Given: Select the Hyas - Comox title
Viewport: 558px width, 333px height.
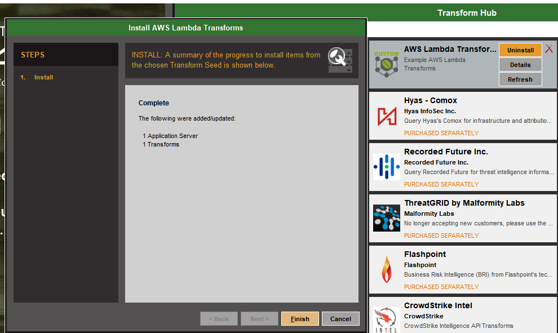Looking at the screenshot, I should click(430, 100).
